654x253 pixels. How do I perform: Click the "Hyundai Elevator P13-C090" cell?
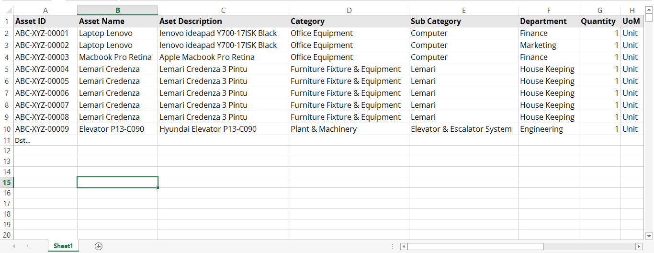(223, 129)
